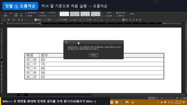Click the horizontal ruler above the page

94,23
